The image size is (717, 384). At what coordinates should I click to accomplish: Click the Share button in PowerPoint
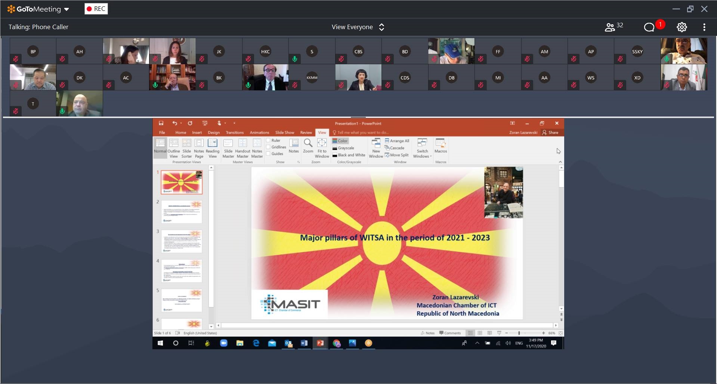click(x=550, y=133)
